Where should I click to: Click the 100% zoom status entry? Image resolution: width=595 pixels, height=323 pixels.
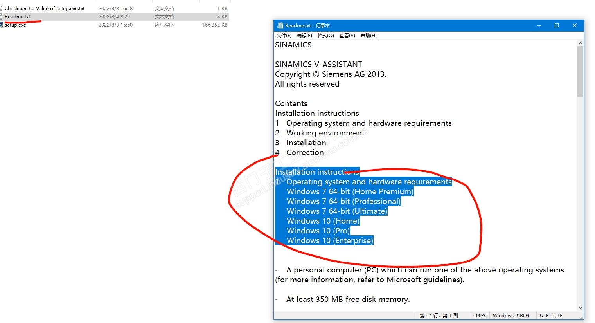click(x=480, y=316)
